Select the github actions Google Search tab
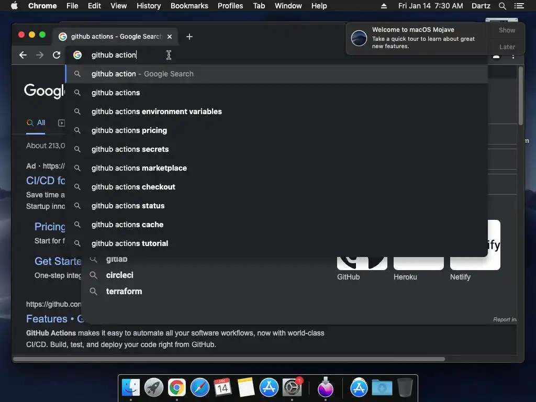Viewport: 536px width, 402px height. pyautogui.click(x=115, y=37)
